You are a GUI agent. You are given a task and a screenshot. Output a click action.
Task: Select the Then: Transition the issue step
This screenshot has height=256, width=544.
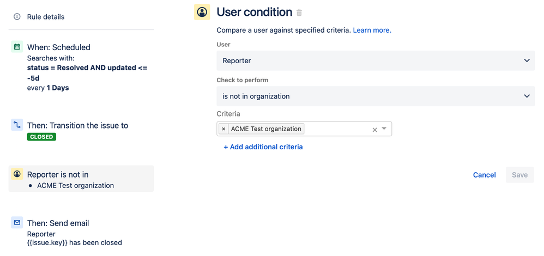[x=77, y=125]
